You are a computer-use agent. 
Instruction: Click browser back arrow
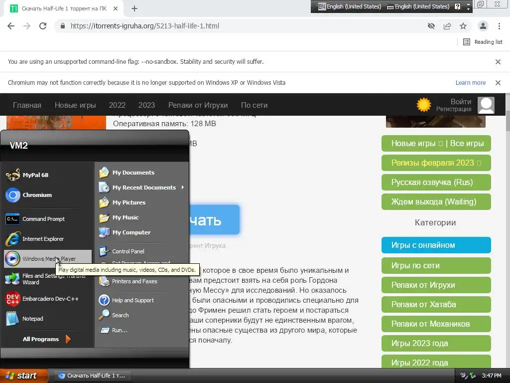click(11, 26)
